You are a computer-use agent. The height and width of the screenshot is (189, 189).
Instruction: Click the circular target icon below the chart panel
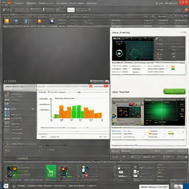pos(40,145)
